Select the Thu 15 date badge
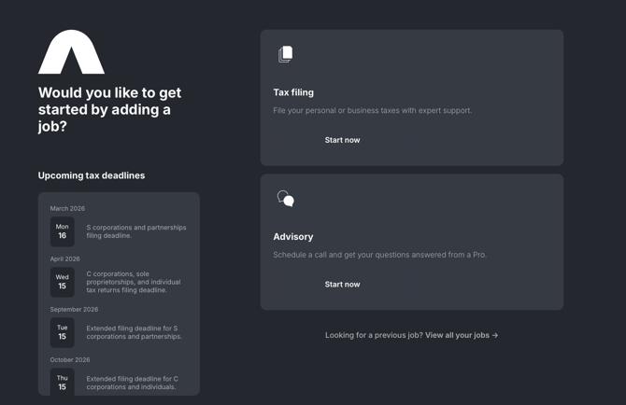Screen dimensions: 626x405 click(x=63, y=382)
